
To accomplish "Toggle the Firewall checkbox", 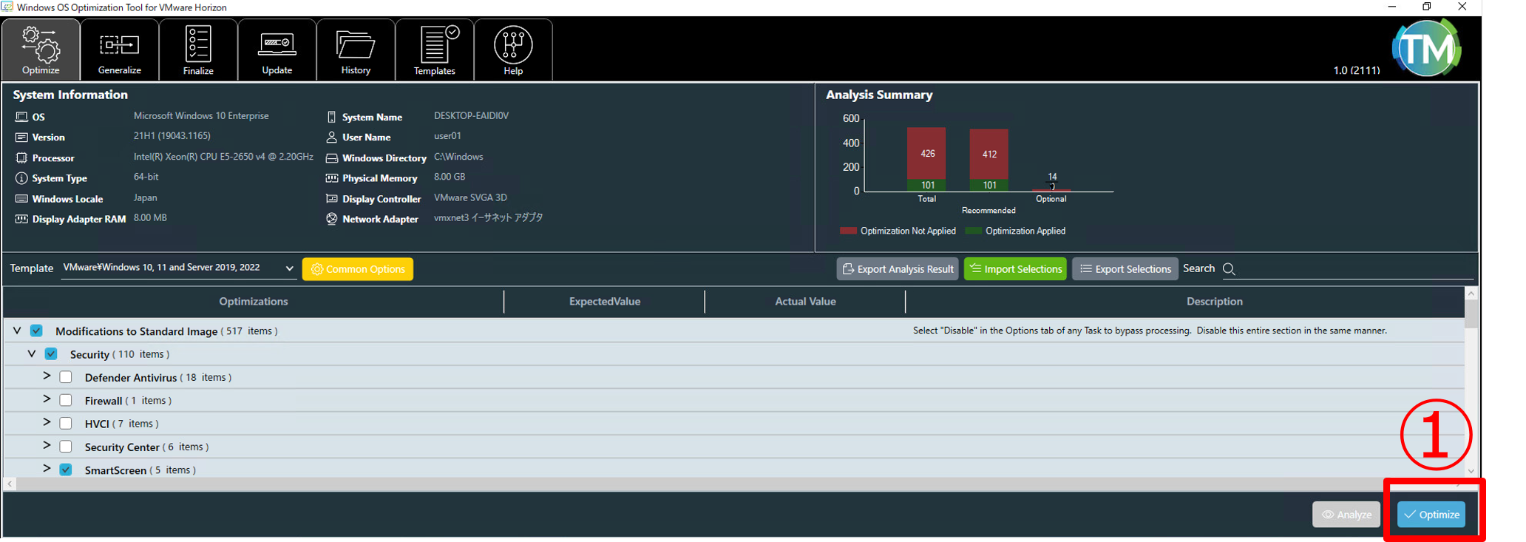I will pos(66,400).
